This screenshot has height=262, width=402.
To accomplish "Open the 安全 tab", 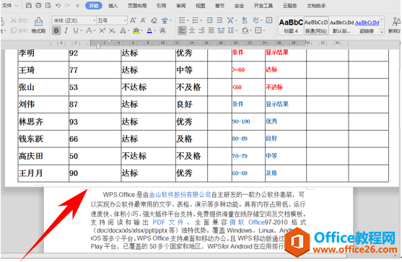I will coord(239,6).
